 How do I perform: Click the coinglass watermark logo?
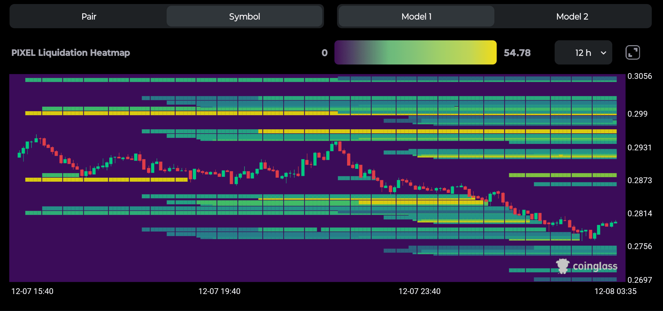pos(587,266)
